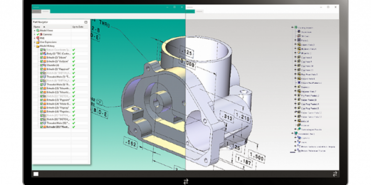Collapse the root node of the right tree
The image size is (371, 185).
coord(292,27)
